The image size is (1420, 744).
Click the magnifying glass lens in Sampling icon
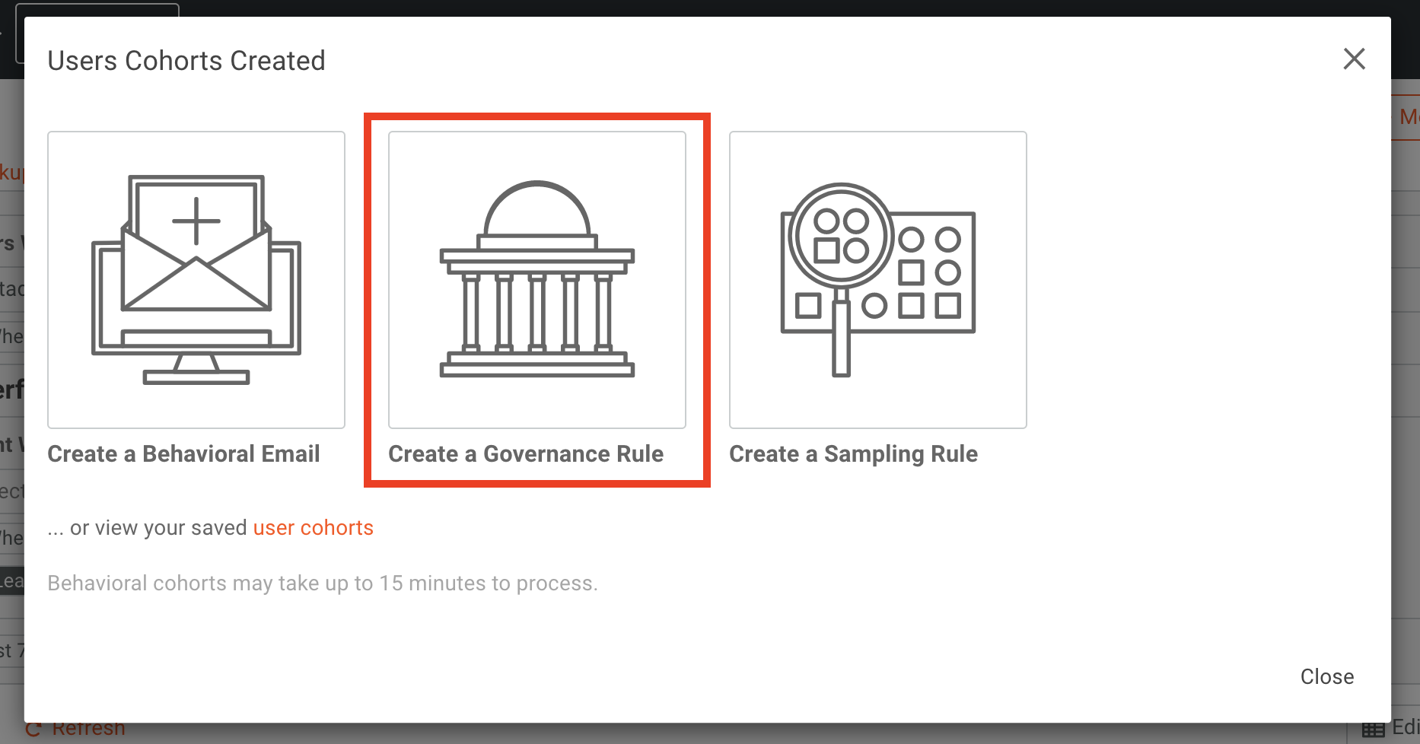tap(840, 237)
